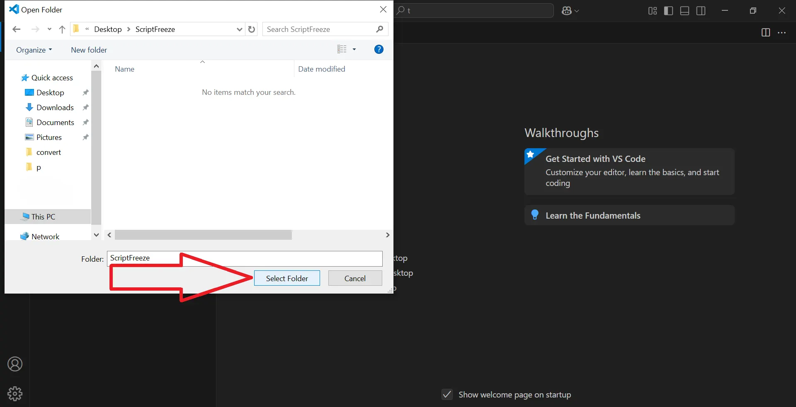Viewport: 796px width, 407px height.
Task: Click the search magnifier icon in dialog
Action: 379,29
